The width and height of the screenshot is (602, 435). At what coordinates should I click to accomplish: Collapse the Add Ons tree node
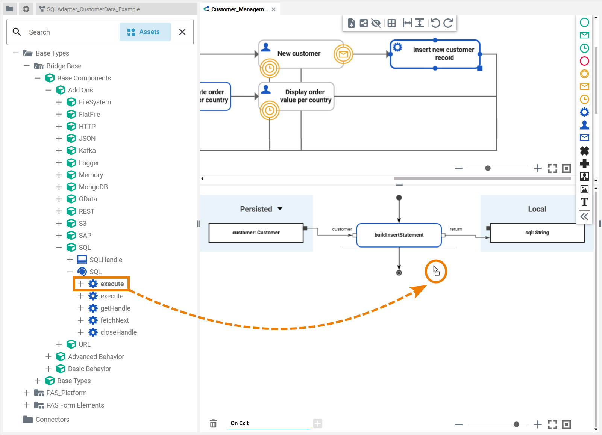[x=48, y=90]
